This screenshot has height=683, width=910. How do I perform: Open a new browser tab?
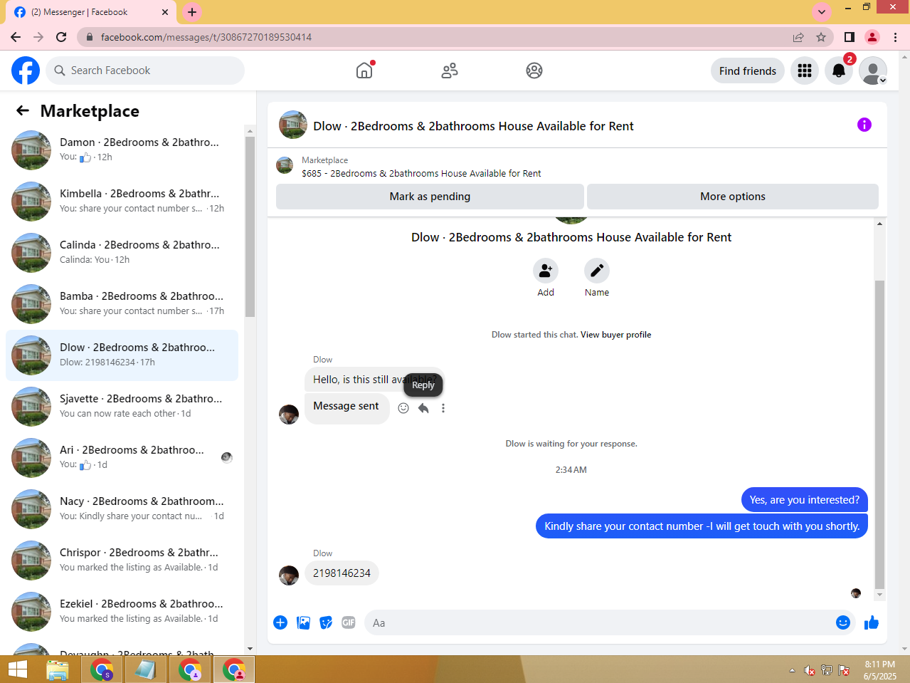coord(192,12)
